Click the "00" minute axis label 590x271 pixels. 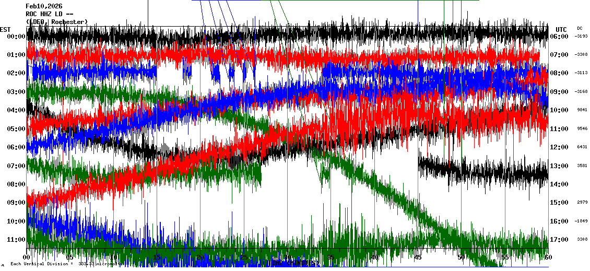click(27, 257)
